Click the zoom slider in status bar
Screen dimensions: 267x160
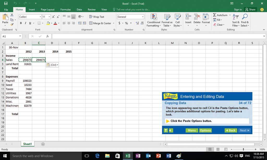point(243,149)
